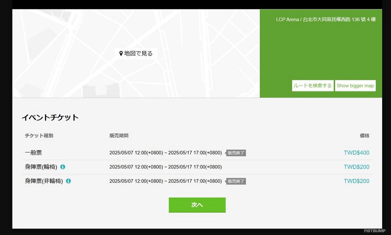Open 地図で見る map link
The width and height of the screenshot is (391, 235).
(x=136, y=54)
